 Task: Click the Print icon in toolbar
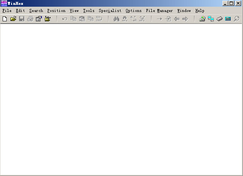30,19
